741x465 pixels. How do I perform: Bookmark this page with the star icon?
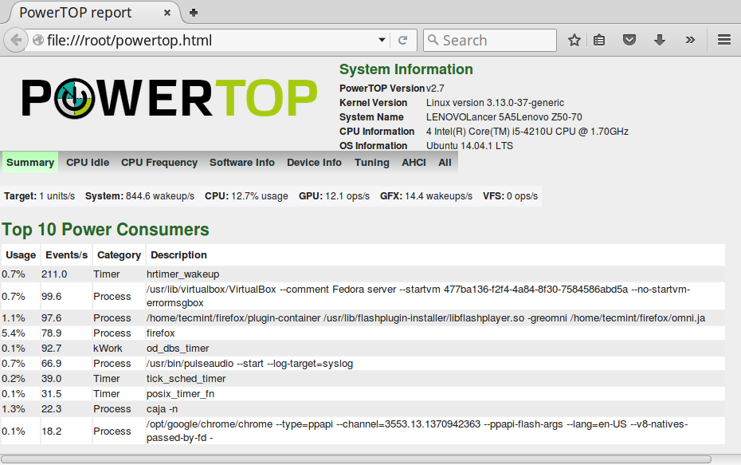574,40
